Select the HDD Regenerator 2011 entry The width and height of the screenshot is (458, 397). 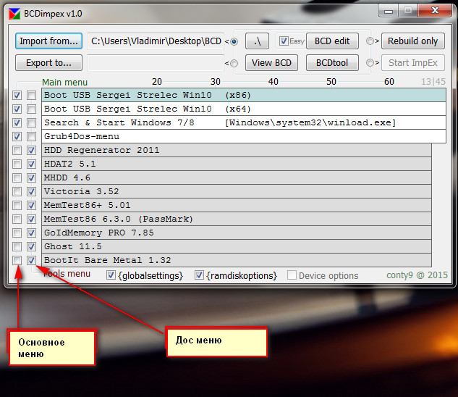pyautogui.click(x=237, y=150)
